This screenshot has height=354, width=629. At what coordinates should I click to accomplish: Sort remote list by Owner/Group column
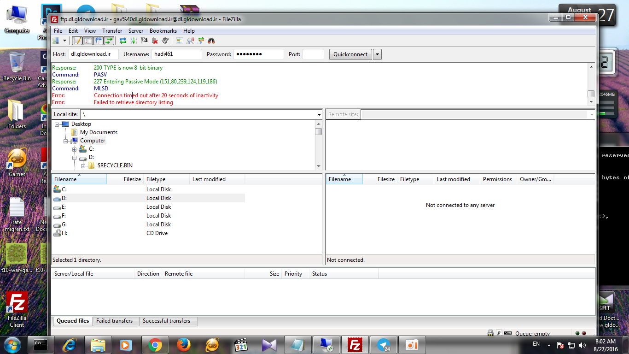point(535,179)
